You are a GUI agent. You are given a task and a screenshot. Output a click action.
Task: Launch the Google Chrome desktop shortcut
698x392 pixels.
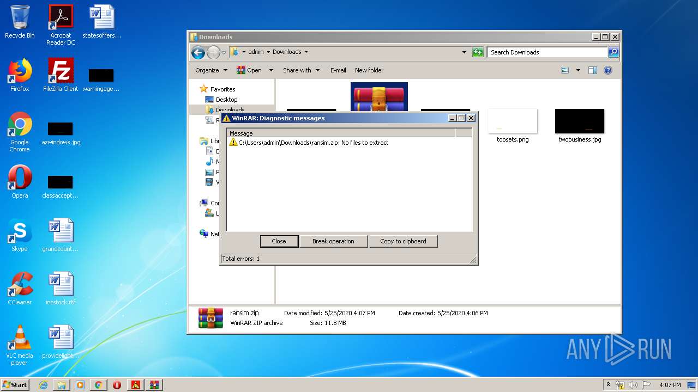point(20,132)
